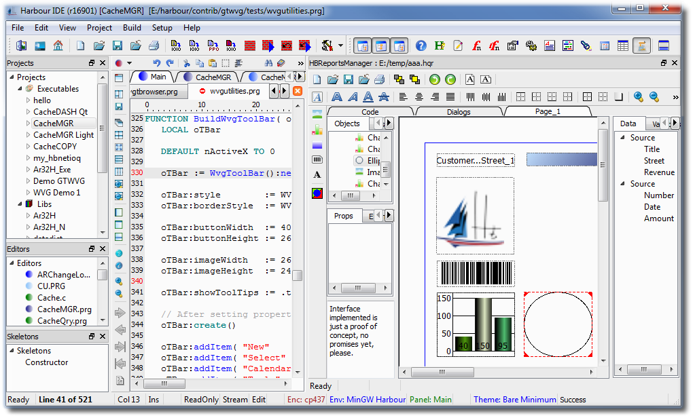
Task: Toggle ReadOnly mode in status bar
Action: 201,400
